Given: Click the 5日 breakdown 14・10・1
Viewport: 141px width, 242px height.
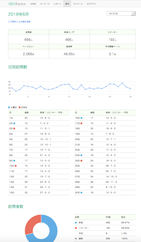Looking at the screenshot, I should (46, 139).
